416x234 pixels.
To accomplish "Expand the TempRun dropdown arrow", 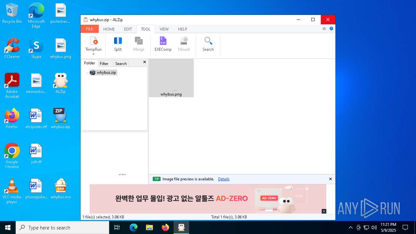I will point(94,54).
